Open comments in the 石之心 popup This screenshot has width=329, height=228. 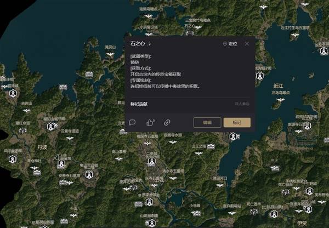(x=132, y=122)
